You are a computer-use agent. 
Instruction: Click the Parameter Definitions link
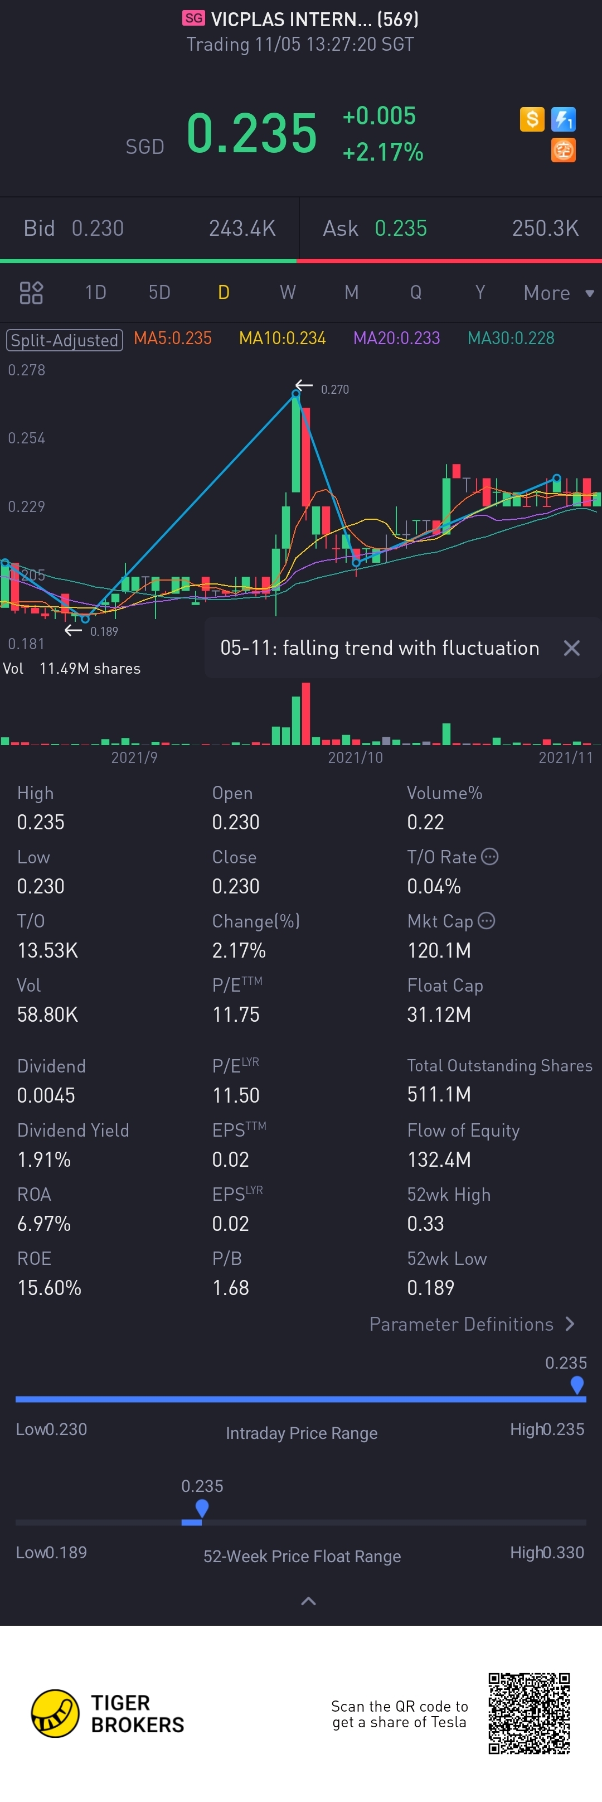(461, 1323)
